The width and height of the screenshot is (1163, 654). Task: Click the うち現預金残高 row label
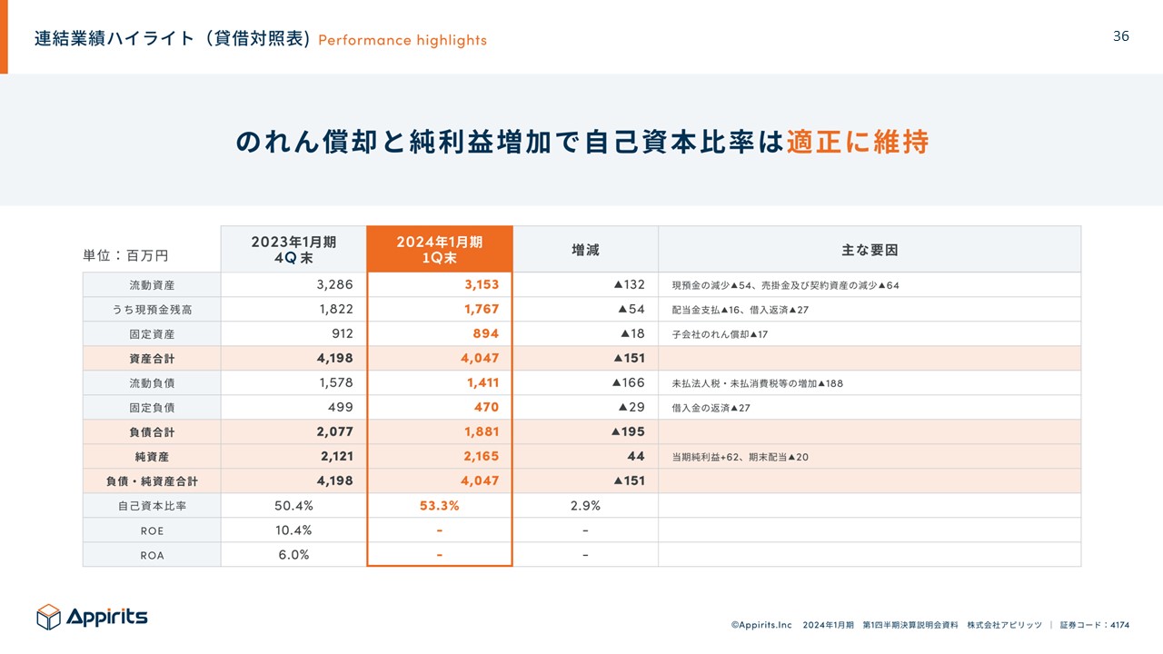click(x=152, y=310)
